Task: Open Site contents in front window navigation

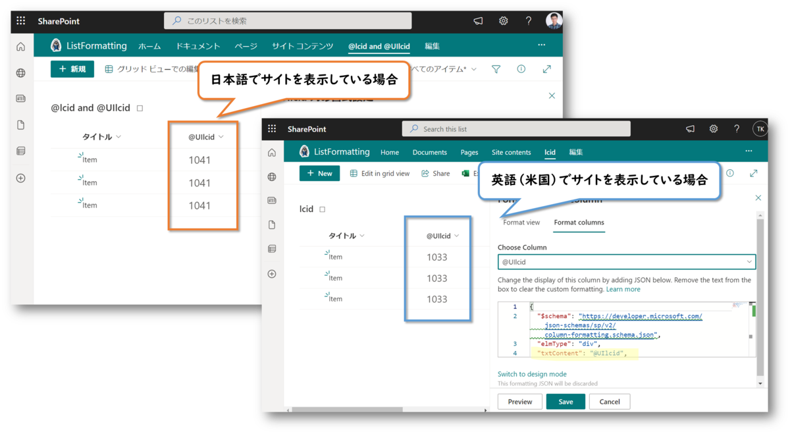Action: [511, 152]
